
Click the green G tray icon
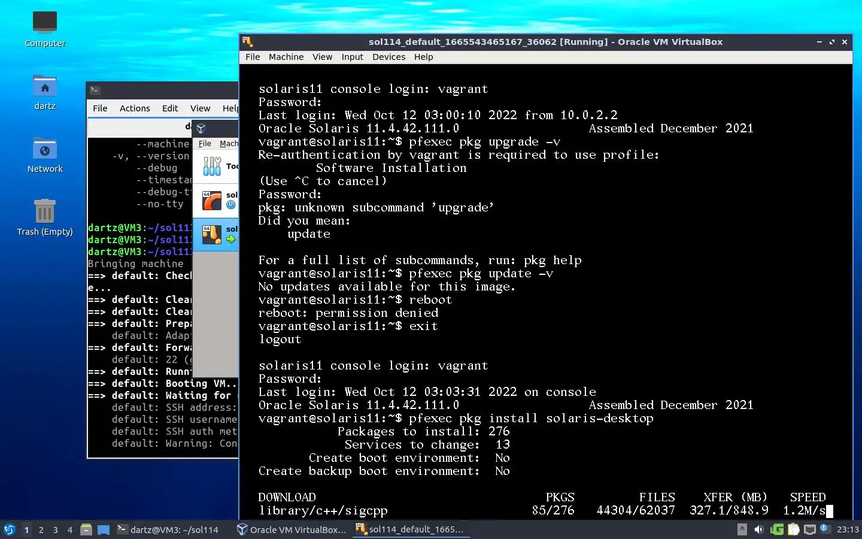(x=777, y=529)
